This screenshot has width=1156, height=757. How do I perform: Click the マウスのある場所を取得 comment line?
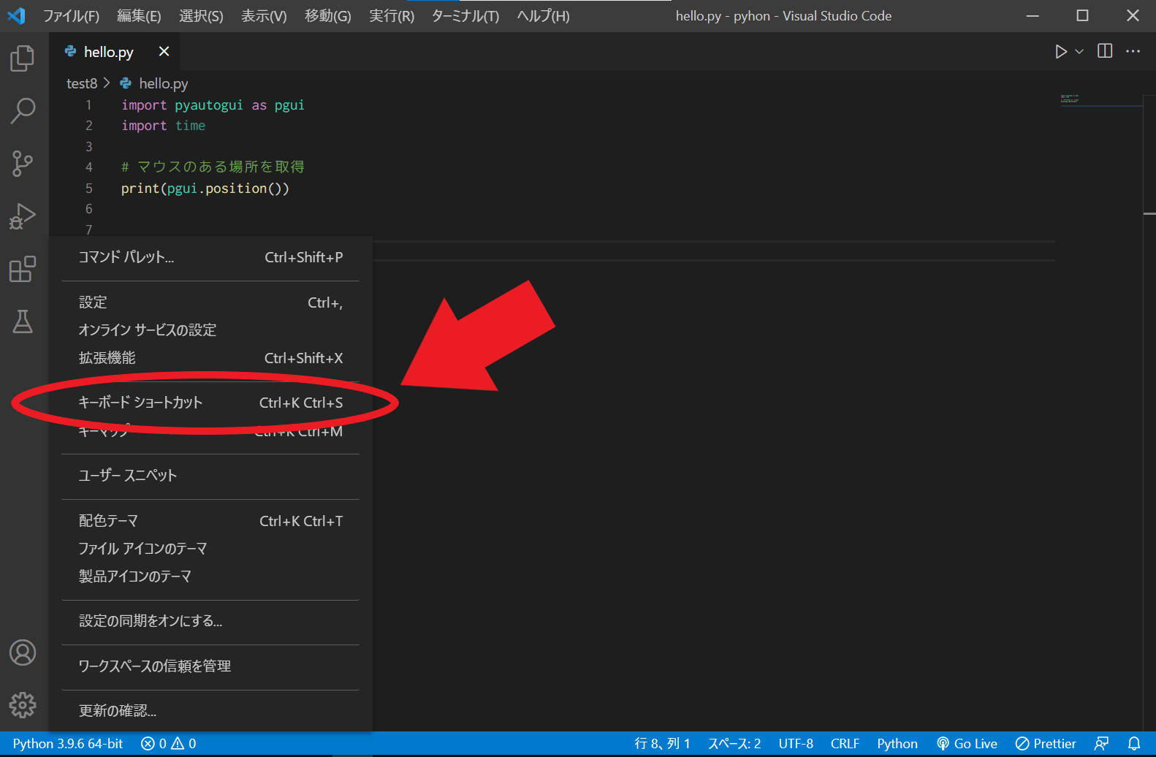coord(213,167)
